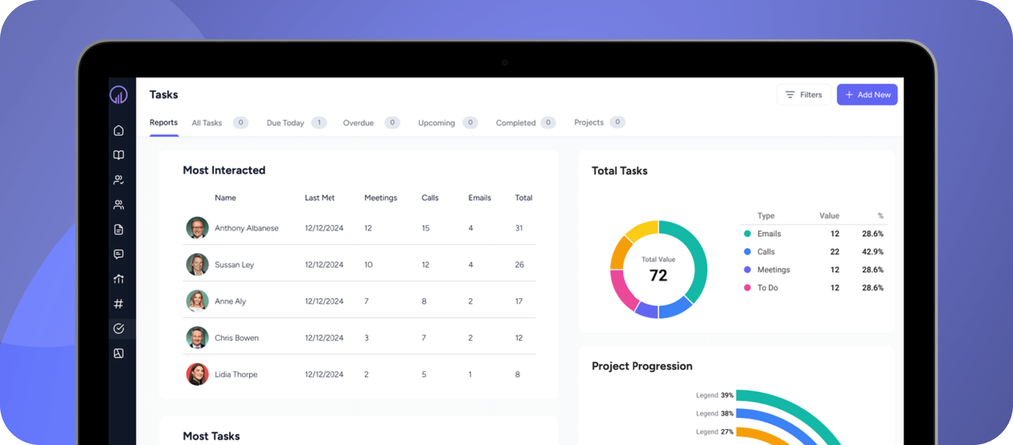The width and height of the screenshot is (1013, 445).
Task: Click the blue Calls legend dot
Action: [747, 251]
